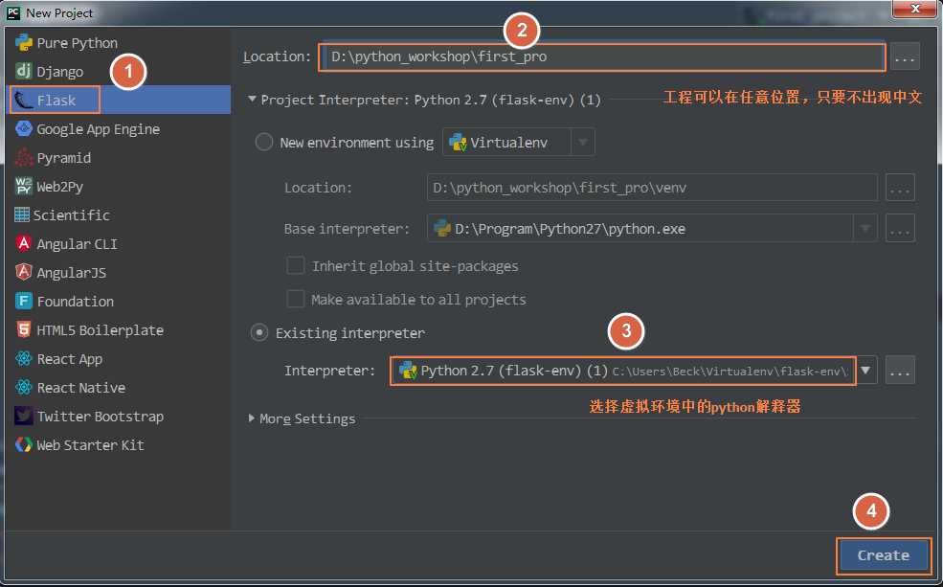Choose the Pyramid project type
The image size is (943, 587).
pyautogui.click(x=119, y=158)
